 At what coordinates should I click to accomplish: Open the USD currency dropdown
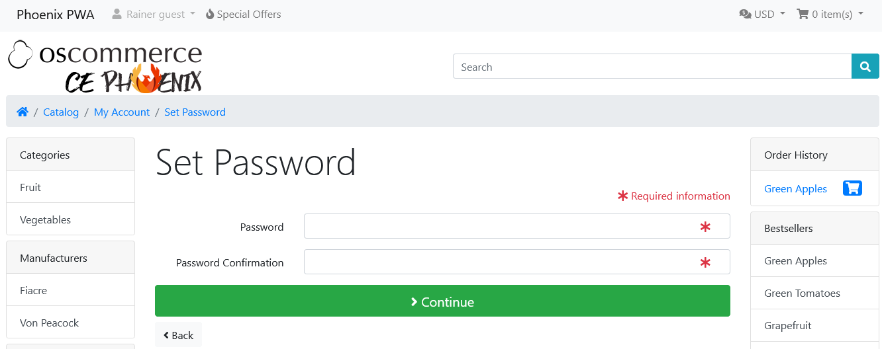pyautogui.click(x=762, y=14)
